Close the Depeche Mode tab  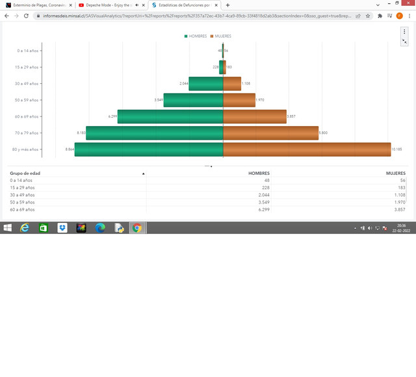[144, 5]
